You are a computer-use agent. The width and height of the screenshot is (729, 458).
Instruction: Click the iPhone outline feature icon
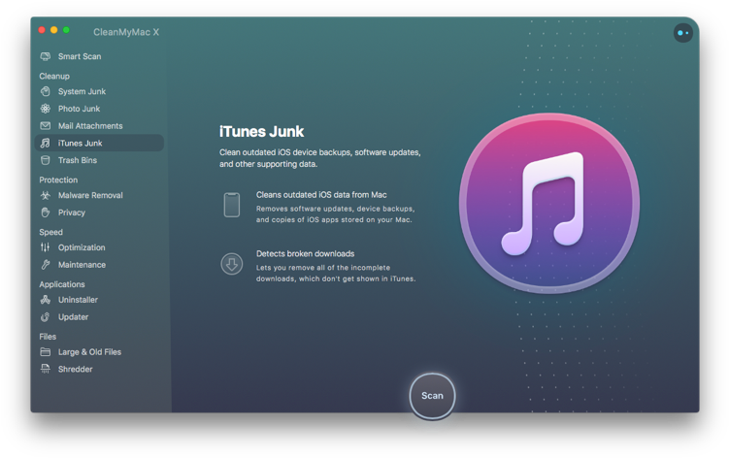click(232, 205)
